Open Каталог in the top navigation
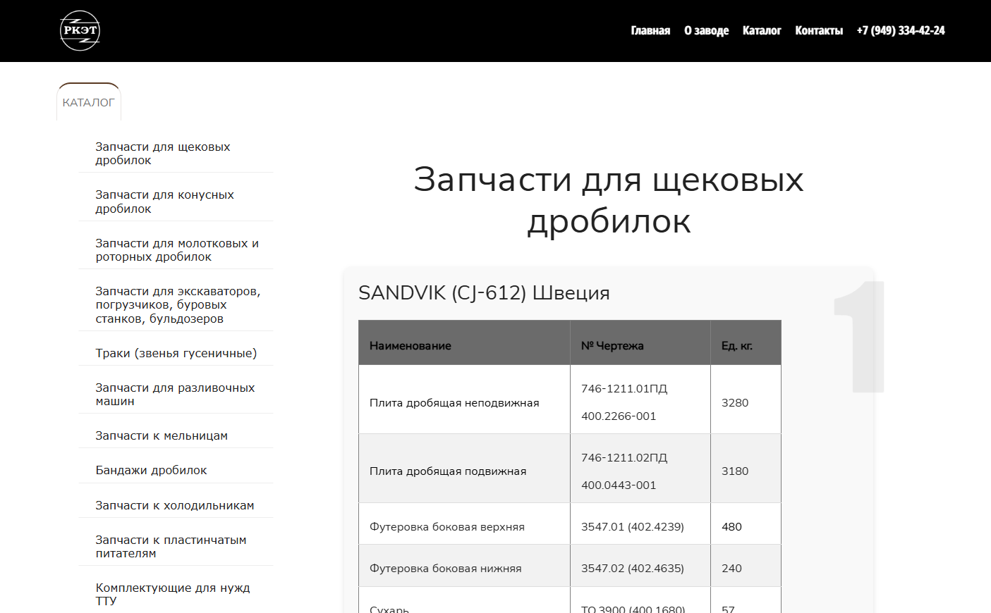The width and height of the screenshot is (991, 613). [762, 31]
